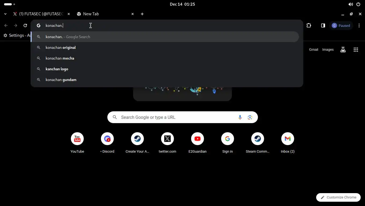The height and width of the screenshot is (206, 365).
Task: Click the Search Google or type a URL box
Action: [x=182, y=117]
